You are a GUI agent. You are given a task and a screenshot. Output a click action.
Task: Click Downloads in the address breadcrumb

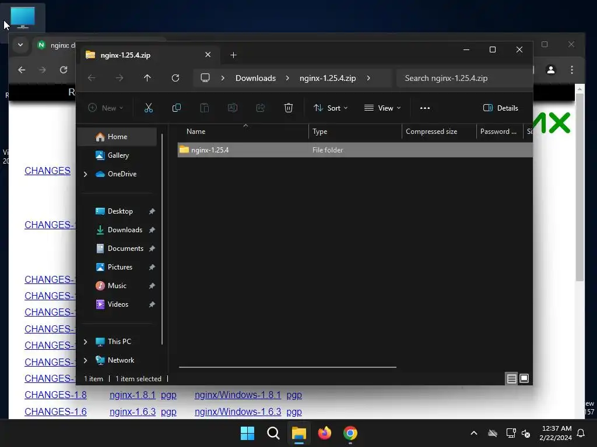point(255,78)
